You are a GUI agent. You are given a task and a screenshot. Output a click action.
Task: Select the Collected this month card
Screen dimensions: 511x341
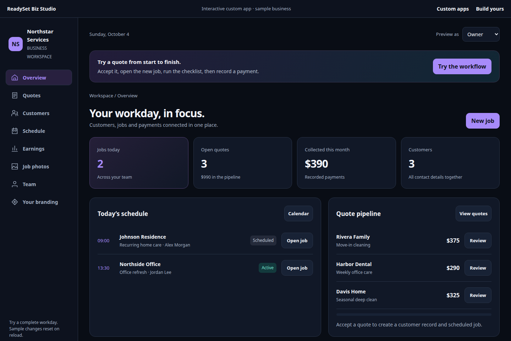[x=346, y=163]
